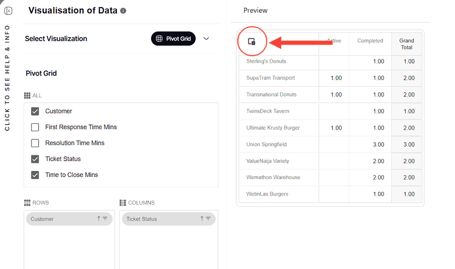This screenshot has height=269, width=455.
Task: Click the info icon beside Visualisation of Data
Action: pos(123,11)
